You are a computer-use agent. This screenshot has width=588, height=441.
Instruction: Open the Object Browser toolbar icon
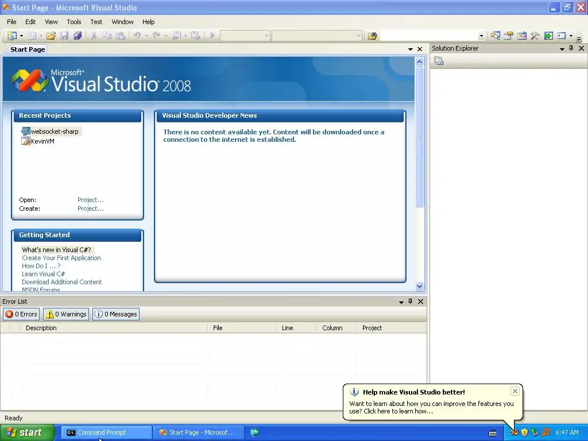pos(521,36)
